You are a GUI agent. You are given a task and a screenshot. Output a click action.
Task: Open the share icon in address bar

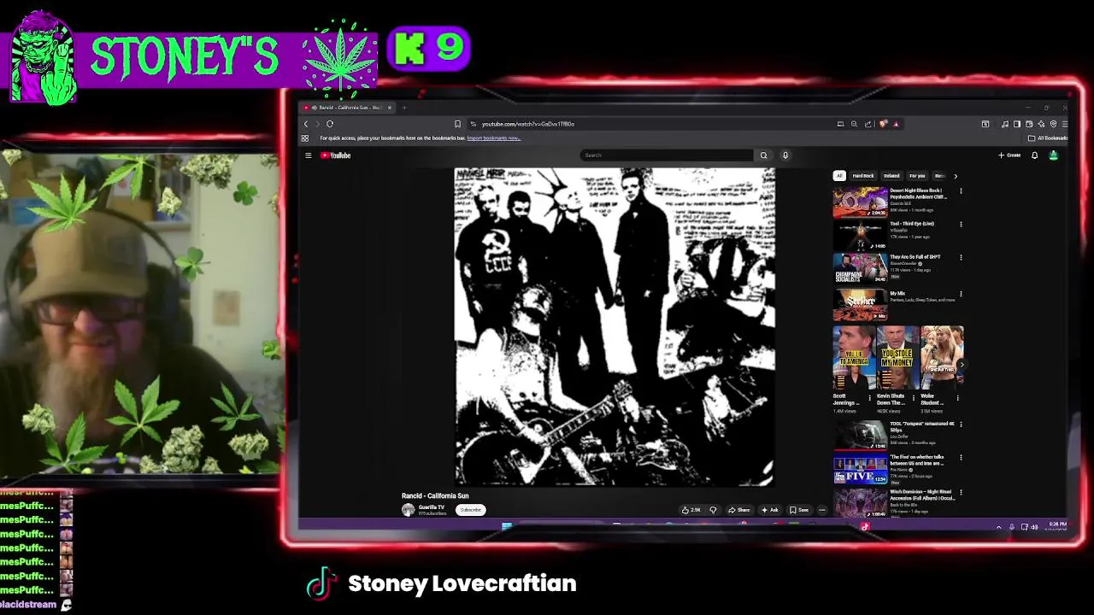[x=868, y=124]
